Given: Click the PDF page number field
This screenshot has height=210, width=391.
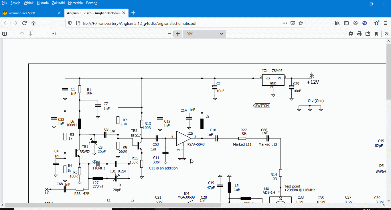Looking at the screenshot, I should (x=43, y=34).
